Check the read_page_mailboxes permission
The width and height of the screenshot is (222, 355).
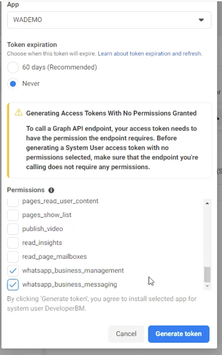click(13, 257)
